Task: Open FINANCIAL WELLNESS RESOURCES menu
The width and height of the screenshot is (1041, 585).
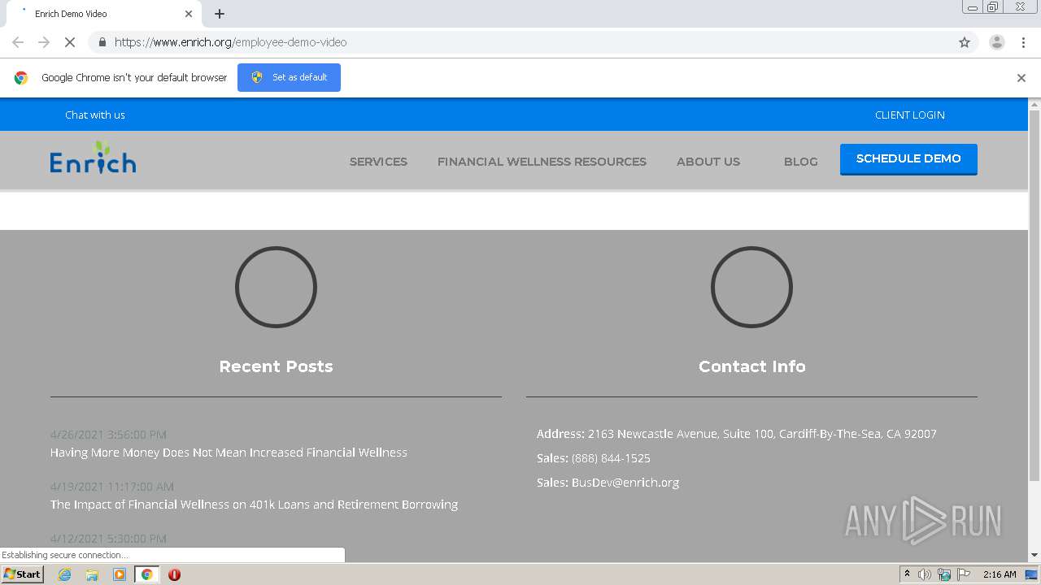Action: [x=542, y=162]
